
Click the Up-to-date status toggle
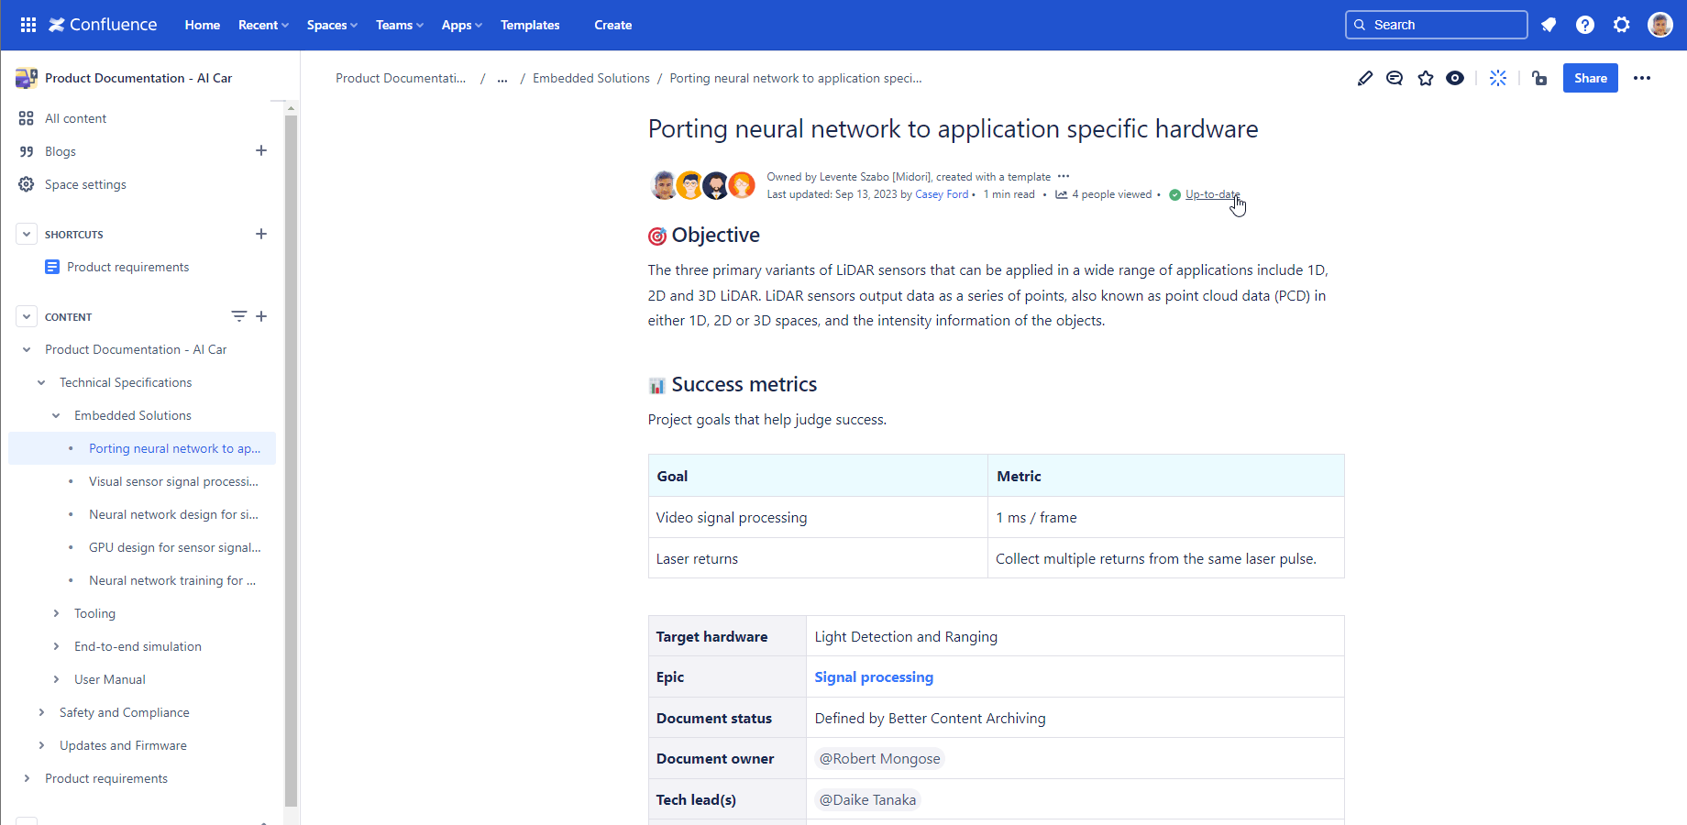1211,193
